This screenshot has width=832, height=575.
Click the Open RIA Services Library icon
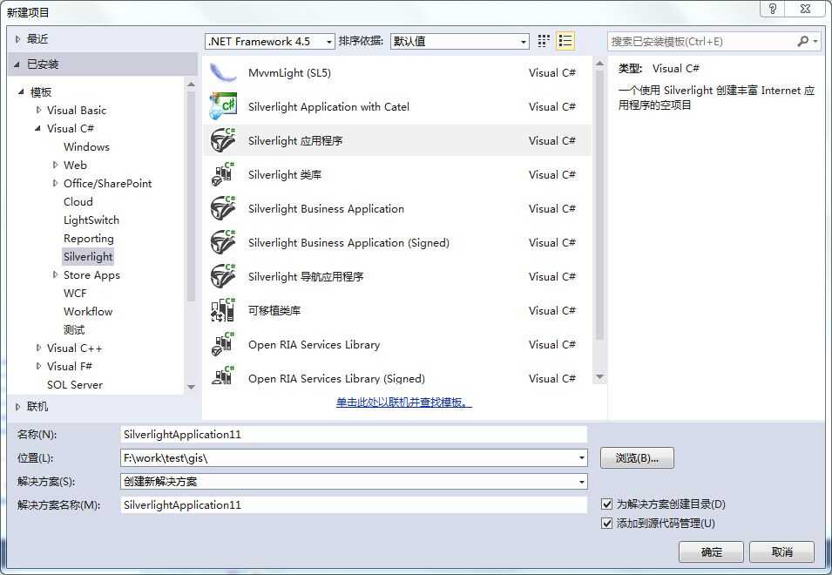(223, 344)
